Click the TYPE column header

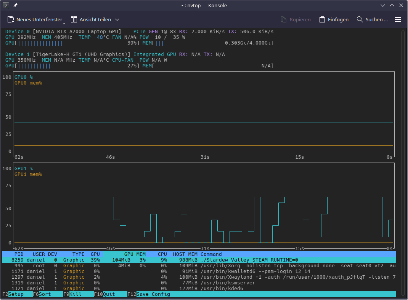click(x=78, y=254)
